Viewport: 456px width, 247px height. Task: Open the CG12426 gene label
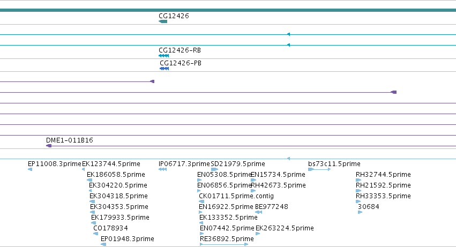174,16
